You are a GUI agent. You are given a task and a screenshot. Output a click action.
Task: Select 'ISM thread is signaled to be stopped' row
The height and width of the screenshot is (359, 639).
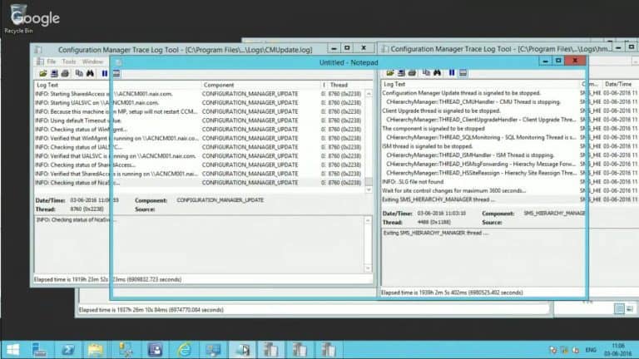tap(509, 146)
